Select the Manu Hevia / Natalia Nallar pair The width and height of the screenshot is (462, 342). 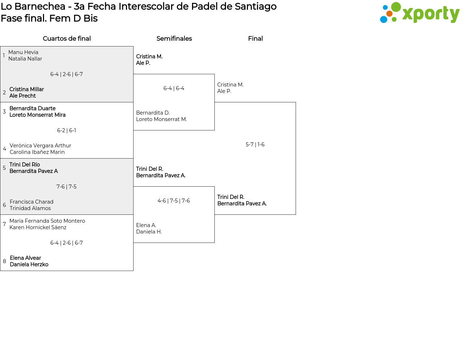[x=25, y=55]
